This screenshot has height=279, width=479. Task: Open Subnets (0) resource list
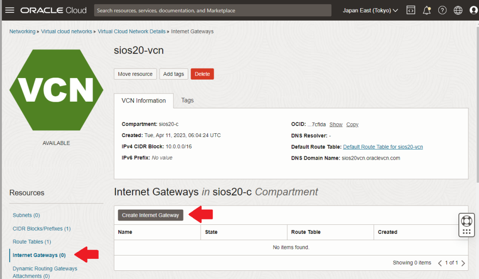(26, 215)
